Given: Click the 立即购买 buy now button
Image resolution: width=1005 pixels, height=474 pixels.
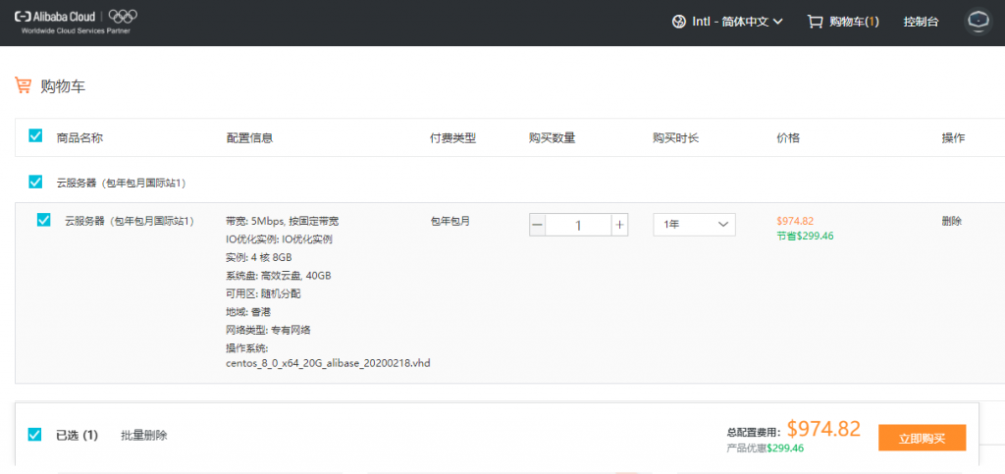Looking at the screenshot, I should 922,438.
